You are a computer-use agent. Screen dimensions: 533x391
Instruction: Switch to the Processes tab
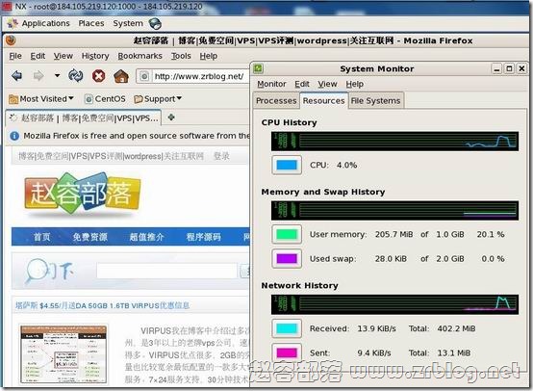276,101
